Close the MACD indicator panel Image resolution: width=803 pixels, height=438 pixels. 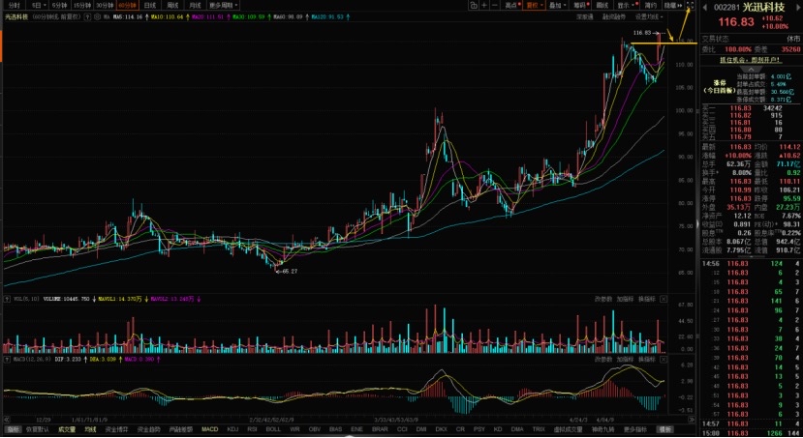point(664,360)
